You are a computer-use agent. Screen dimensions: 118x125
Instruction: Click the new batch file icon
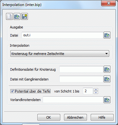pyautogui.click(x=9, y=16)
